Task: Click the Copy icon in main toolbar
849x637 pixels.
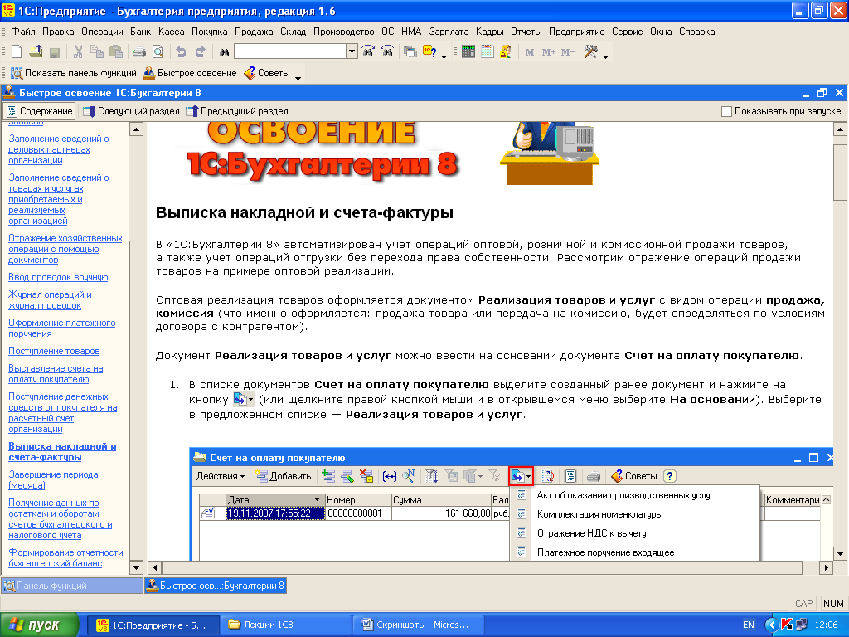Action: tap(97, 52)
